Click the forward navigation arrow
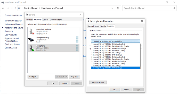This screenshot has width=178, height=94. coord(8,8)
